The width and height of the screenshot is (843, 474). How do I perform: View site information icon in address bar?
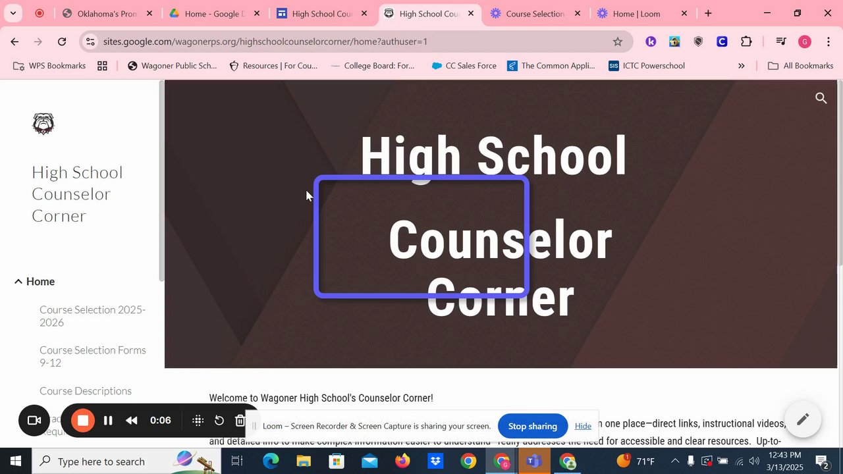point(90,41)
